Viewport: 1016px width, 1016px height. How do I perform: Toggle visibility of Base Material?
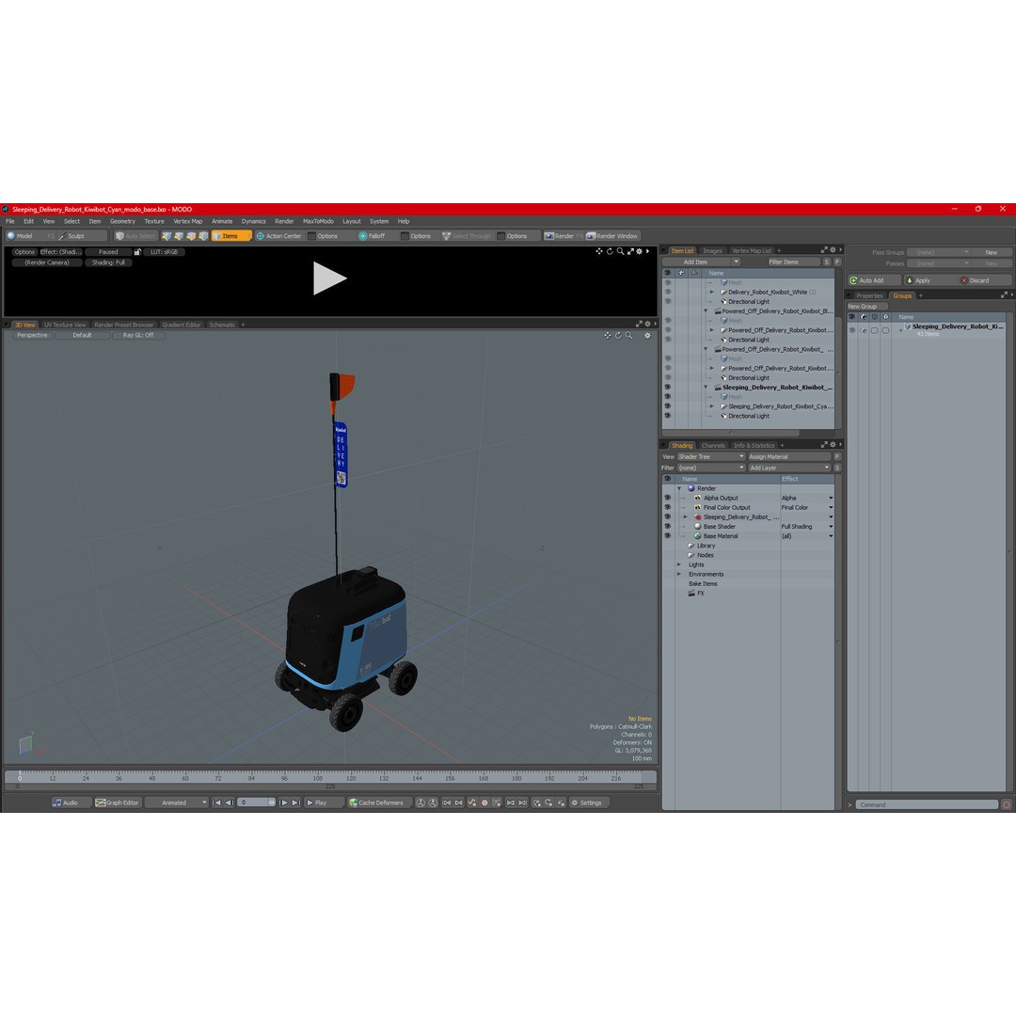click(667, 536)
